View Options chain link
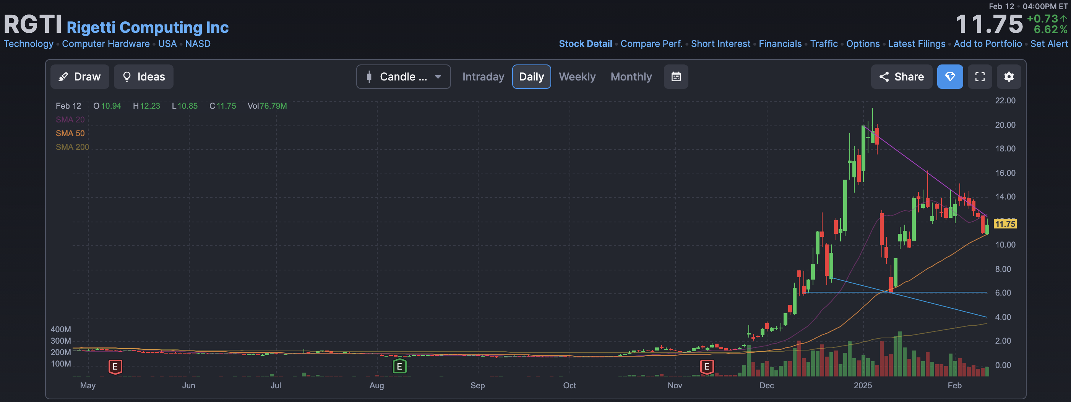Screen dimensions: 1071x402 click(x=863, y=44)
